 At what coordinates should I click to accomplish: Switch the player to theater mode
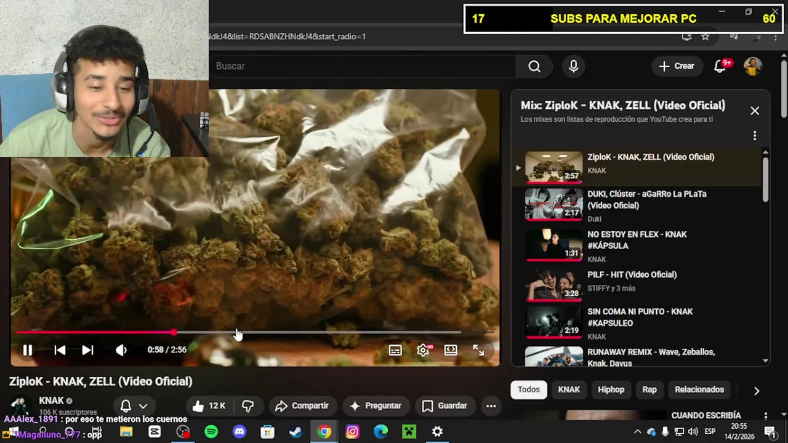tap(451, 350)
